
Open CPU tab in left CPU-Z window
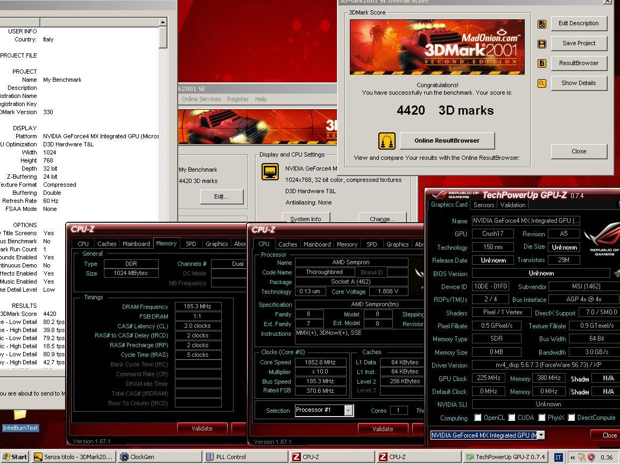coord(83,244)
